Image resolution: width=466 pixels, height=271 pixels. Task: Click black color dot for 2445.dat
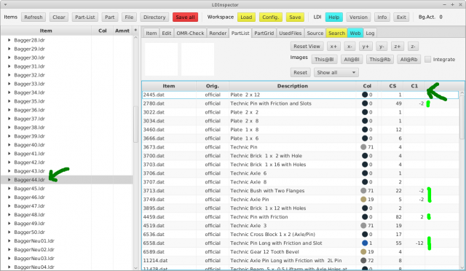[x=365, y=95]
